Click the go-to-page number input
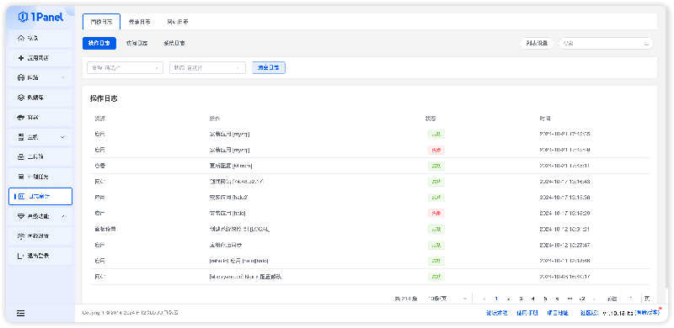This screenshot has width=674, height=328. pos(630,299)
